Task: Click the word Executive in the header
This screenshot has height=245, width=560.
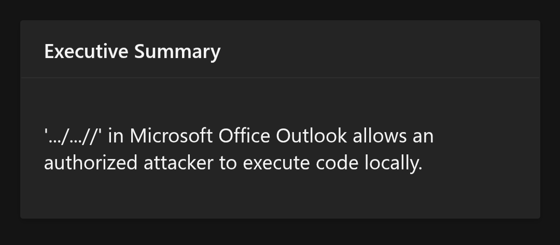Action: [x=86, y=51]
